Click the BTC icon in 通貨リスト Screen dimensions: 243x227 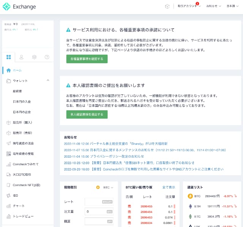pyautogui.click(x=190, y=196)
